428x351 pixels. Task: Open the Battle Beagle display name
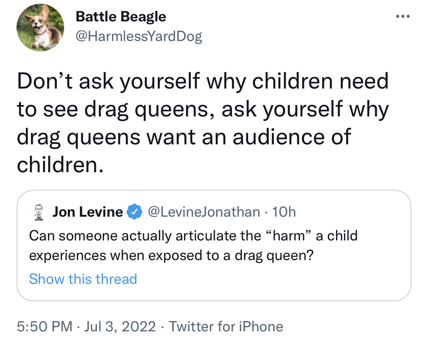coord(121,17)
